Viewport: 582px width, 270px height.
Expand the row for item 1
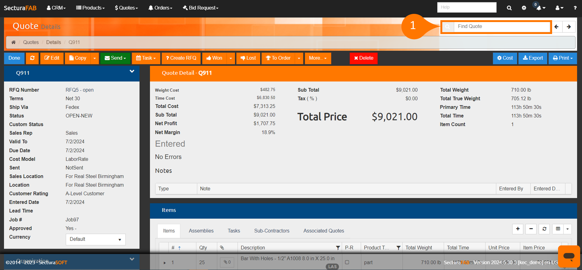click(x=164, y=263)
